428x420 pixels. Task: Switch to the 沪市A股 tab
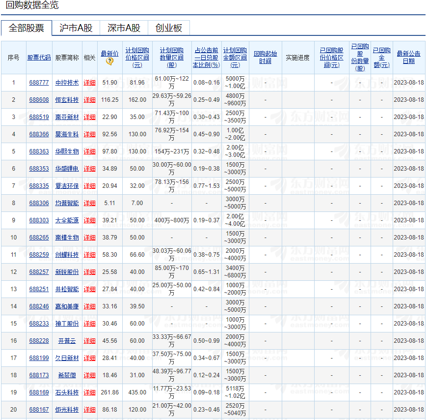(76, 28)
